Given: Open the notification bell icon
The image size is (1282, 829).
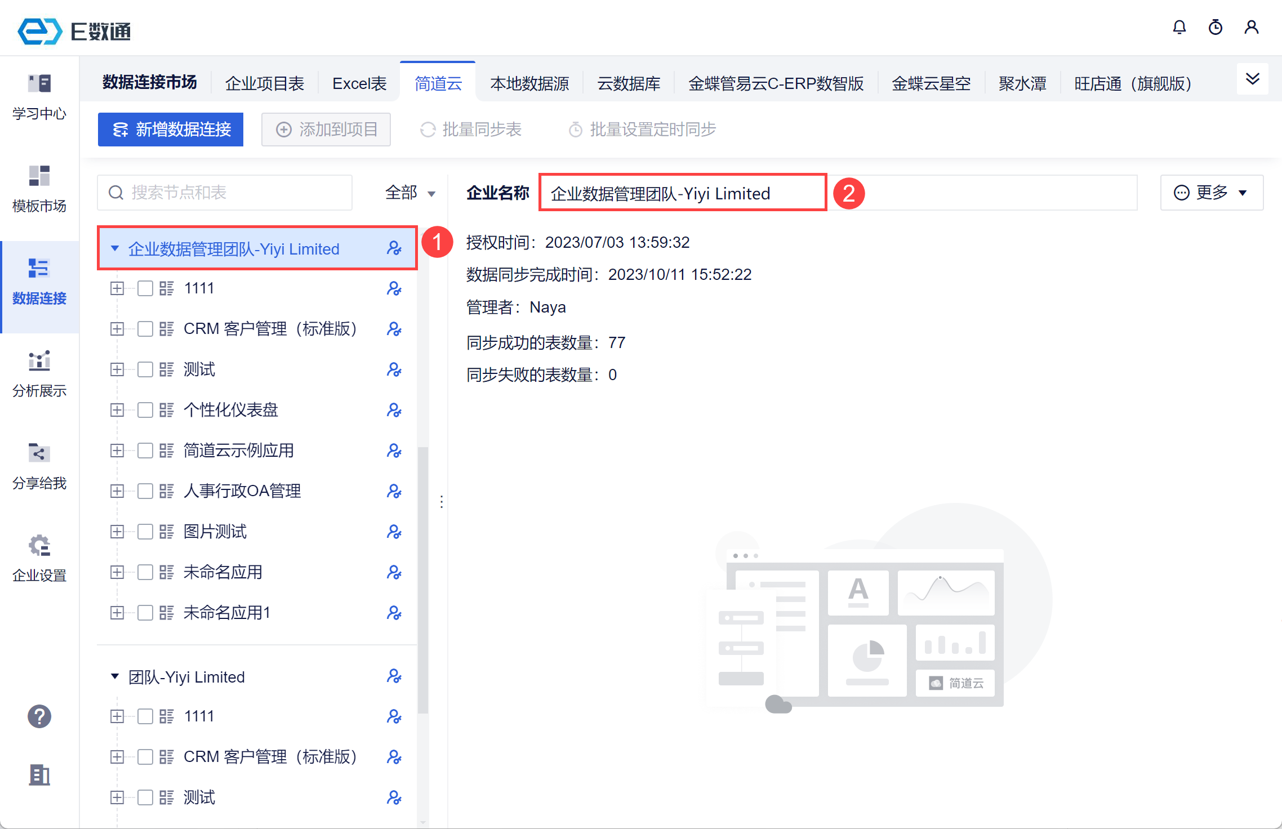Looking at the screenshot, I should point(1179,27).
